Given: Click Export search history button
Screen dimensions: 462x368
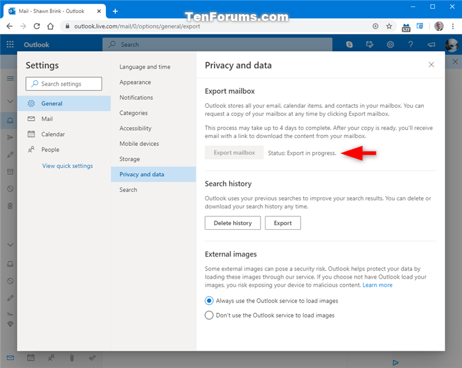Looking at the screenshot, I should pos(283,223).
